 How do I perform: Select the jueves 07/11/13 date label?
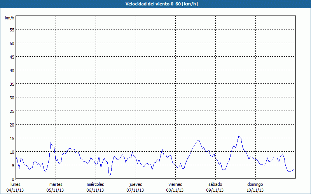tap(135, 187)
